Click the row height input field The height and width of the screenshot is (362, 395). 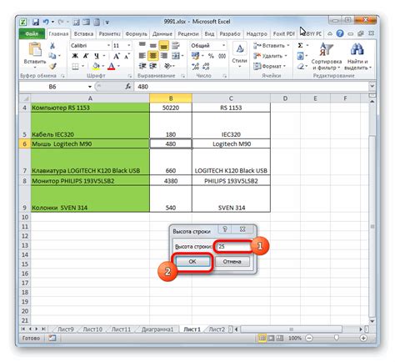[x=233, y=246]
